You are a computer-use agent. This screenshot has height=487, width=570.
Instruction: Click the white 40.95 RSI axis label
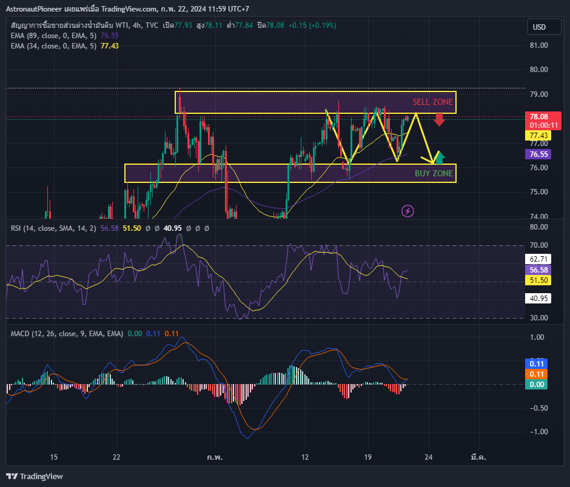pyautogui.click(x=538, y=299)
